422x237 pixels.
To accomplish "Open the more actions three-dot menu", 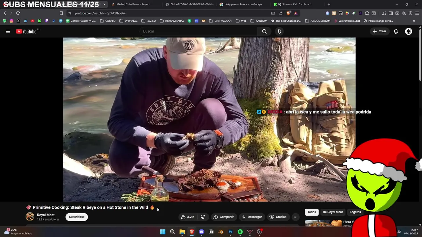I will tap(295, 217).
